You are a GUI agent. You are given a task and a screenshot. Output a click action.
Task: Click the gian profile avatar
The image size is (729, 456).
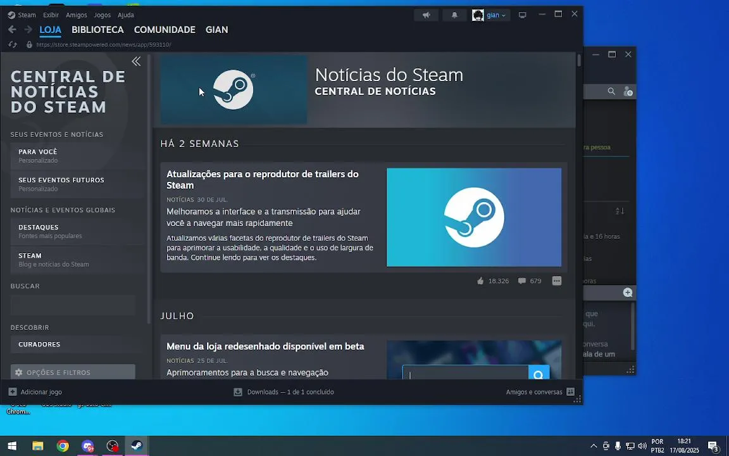click(x=478, y=15)
